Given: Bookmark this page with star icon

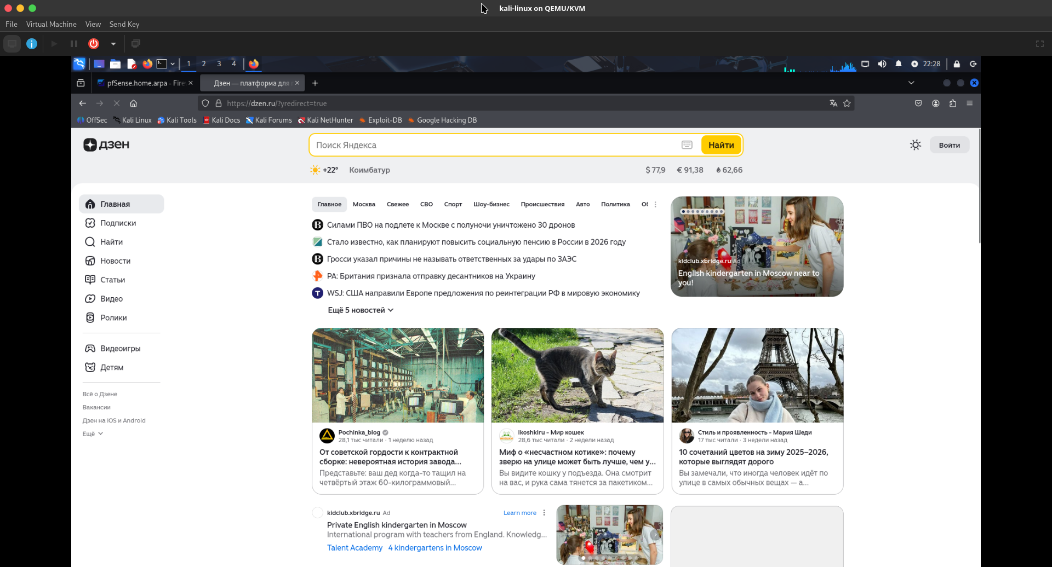Looking at the screenshot, I should (847, 103).
